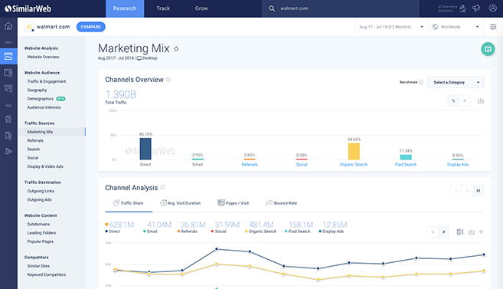The width and height of the screenshot is (503, 289).
Task: Open the Select a Category dropdown
Action: [456, 83]
